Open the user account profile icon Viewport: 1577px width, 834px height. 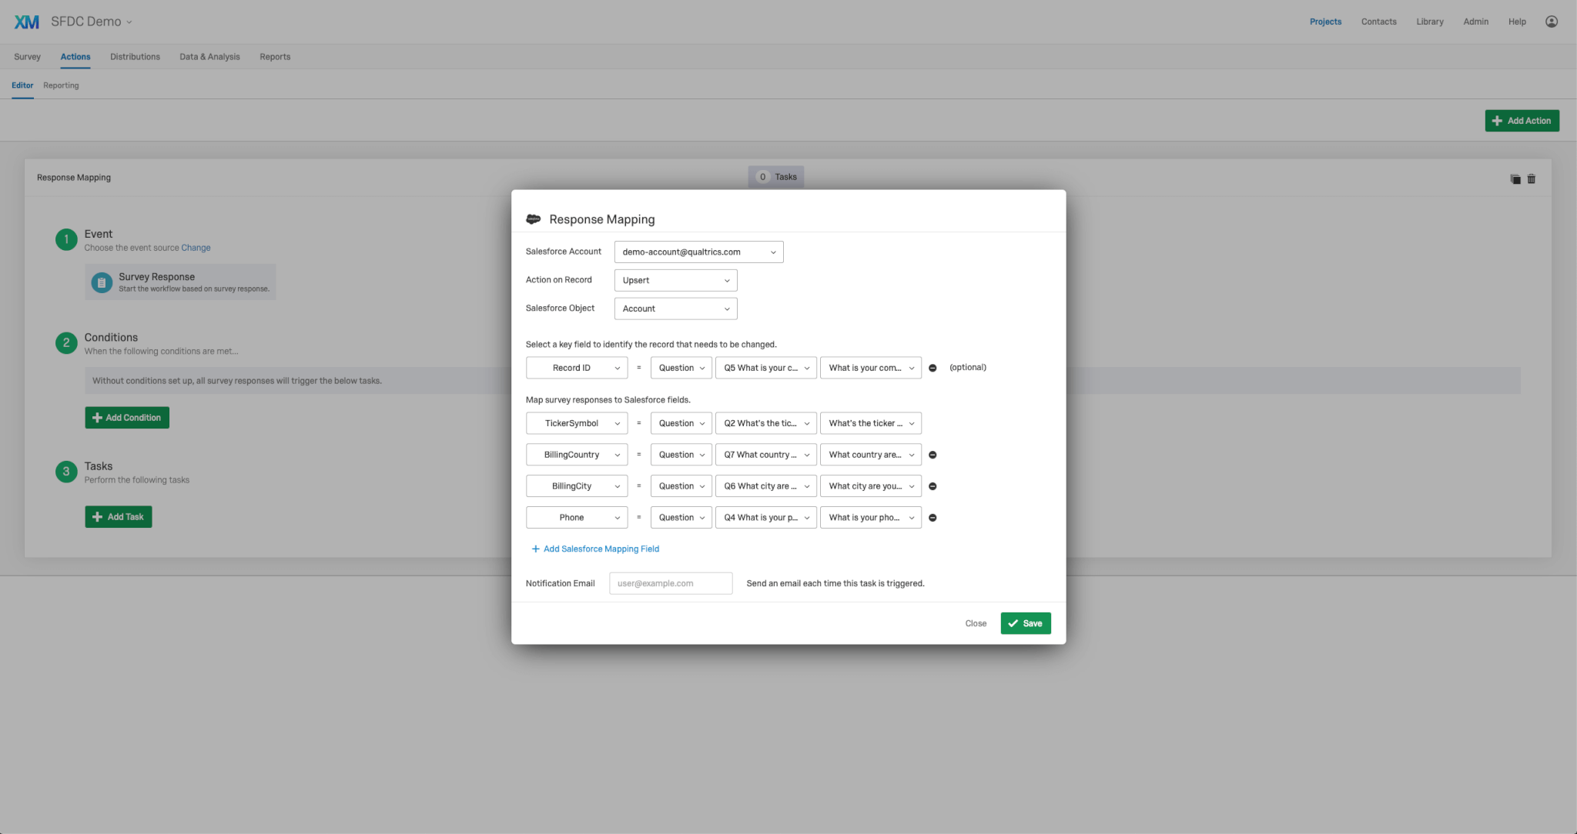1552,22
